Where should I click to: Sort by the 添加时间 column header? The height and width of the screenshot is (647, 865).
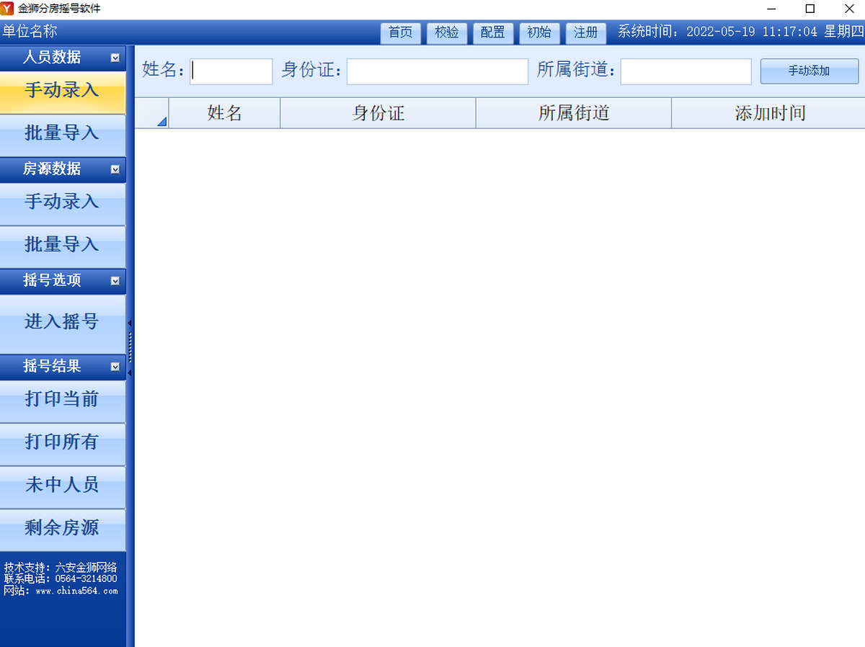[768, 113]
